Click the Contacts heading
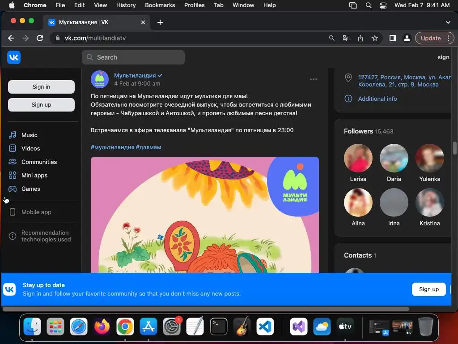This screenshot has height=344, width=458. (358, 255)
